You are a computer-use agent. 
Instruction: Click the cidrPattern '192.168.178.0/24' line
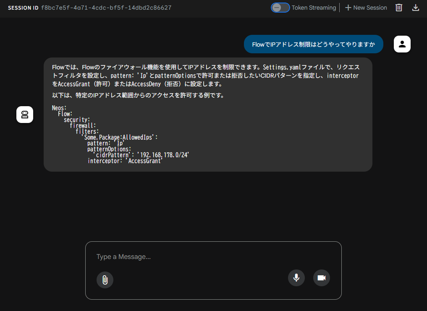(141, 155)
